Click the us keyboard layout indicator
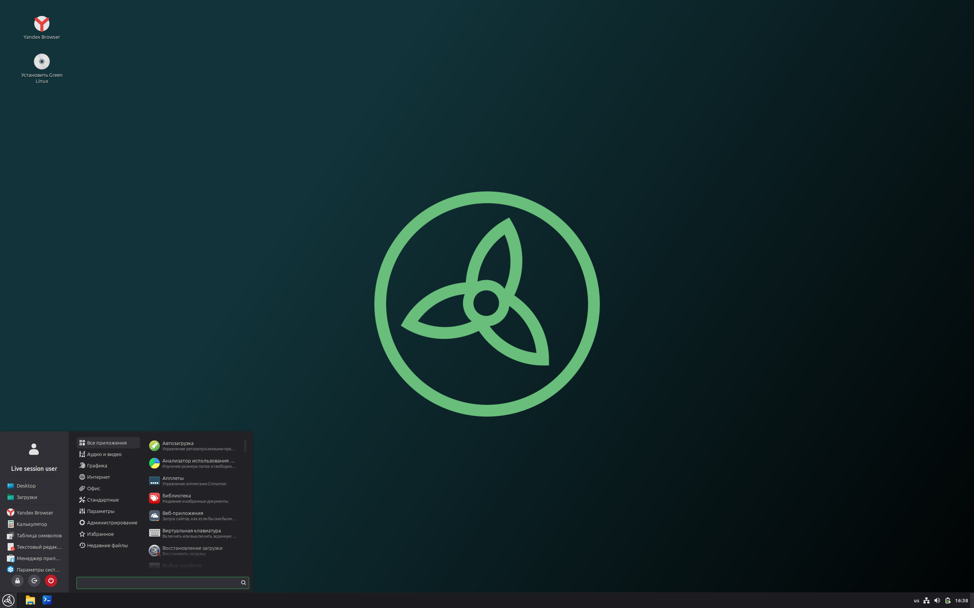 (x=917, y=600)
